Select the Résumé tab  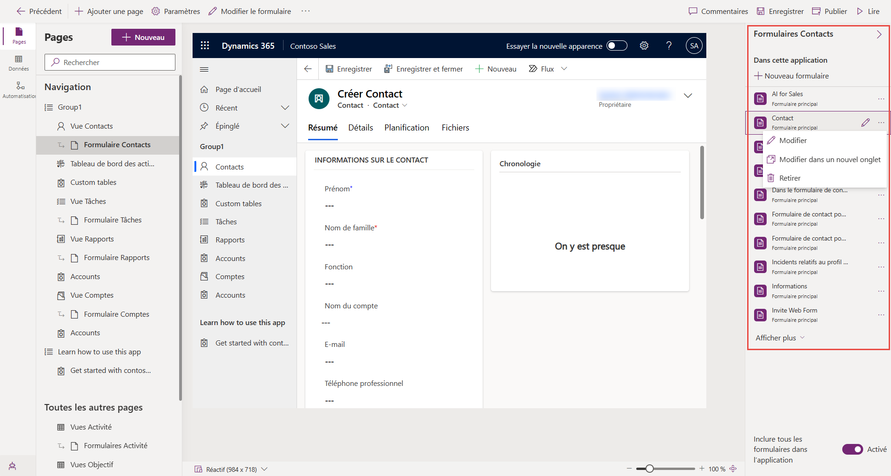323,128
